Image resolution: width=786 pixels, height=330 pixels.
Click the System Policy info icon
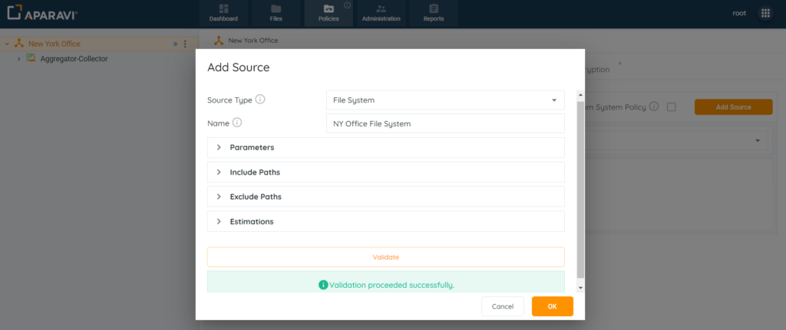point(653,106)
